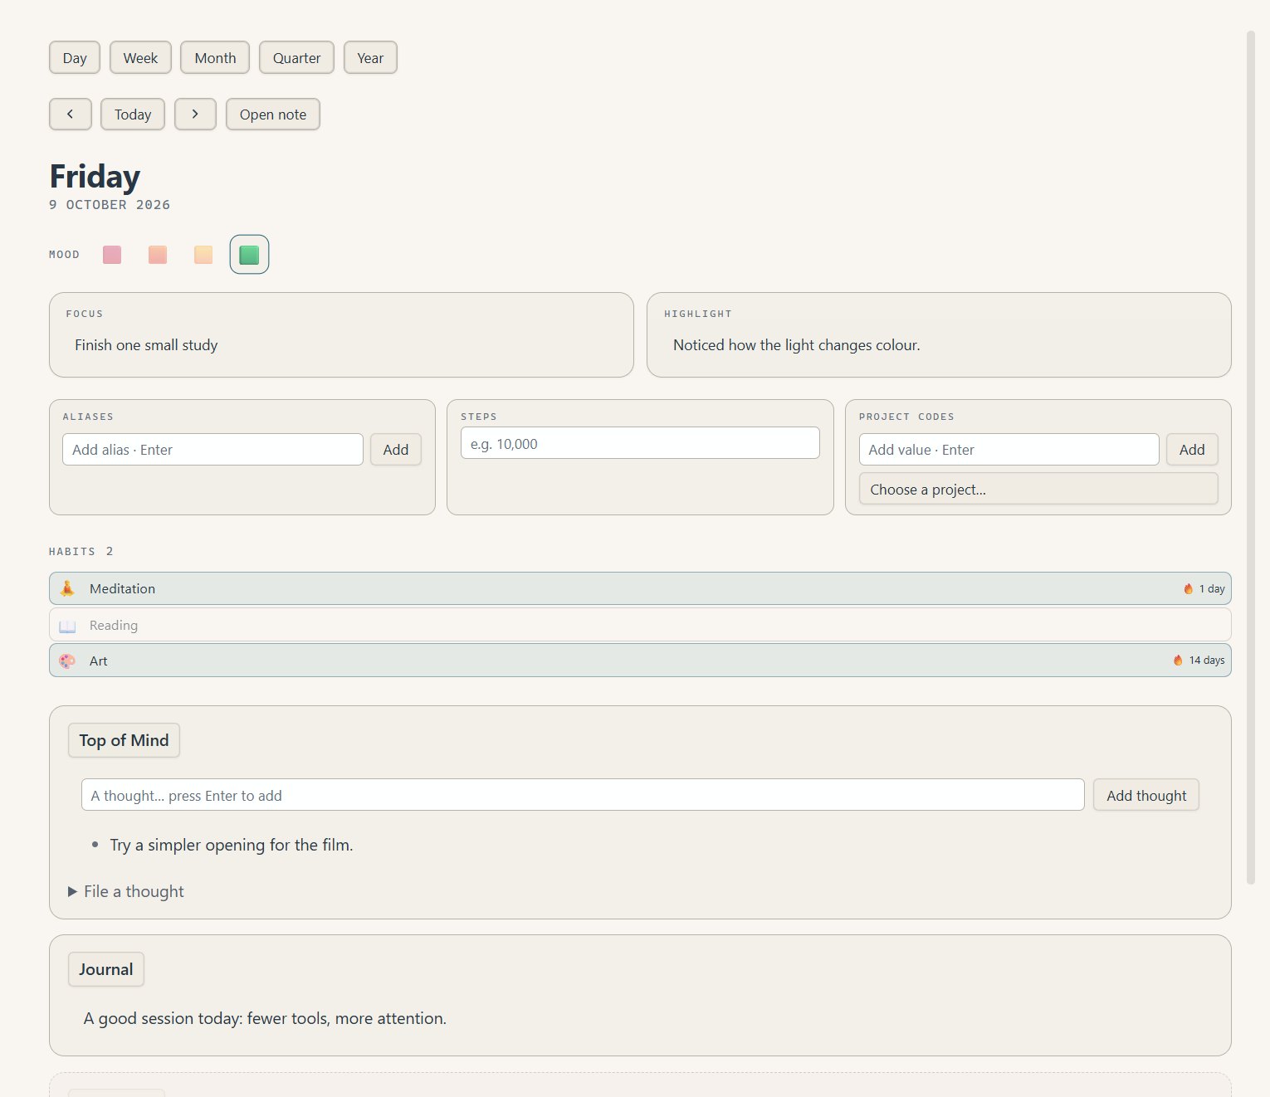This screenshot has height=1097, width=1270.
Task: Click Add button in Aliases card
Action: pyautogui.click(x=396, y=450)
